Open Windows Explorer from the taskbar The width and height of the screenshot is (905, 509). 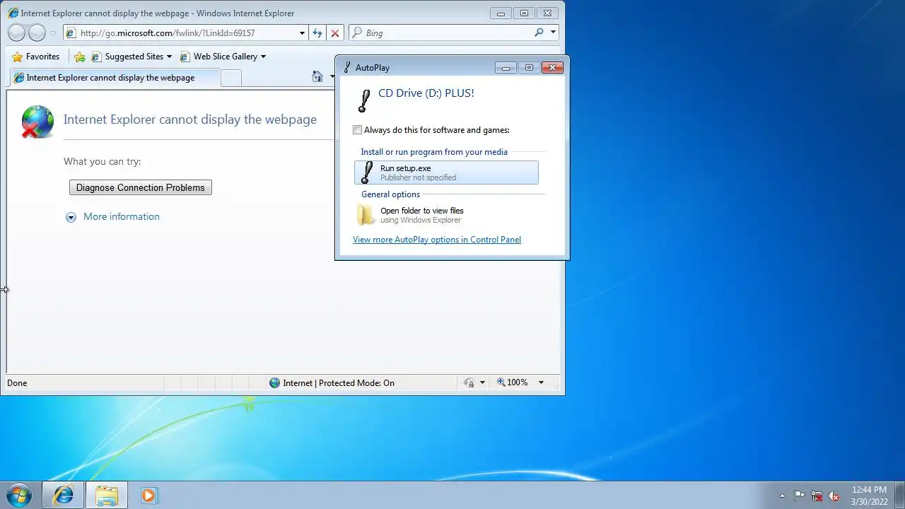(107, 495)
